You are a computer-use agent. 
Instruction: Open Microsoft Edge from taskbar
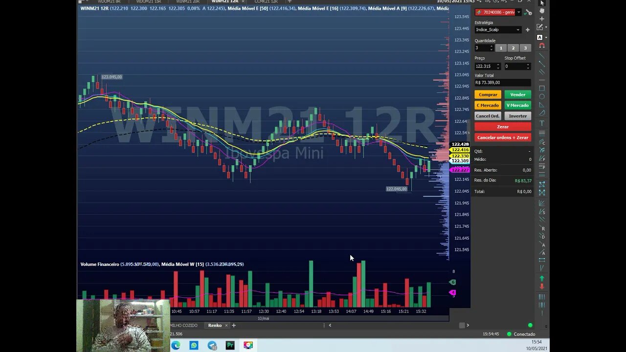[x=176, y=345]
